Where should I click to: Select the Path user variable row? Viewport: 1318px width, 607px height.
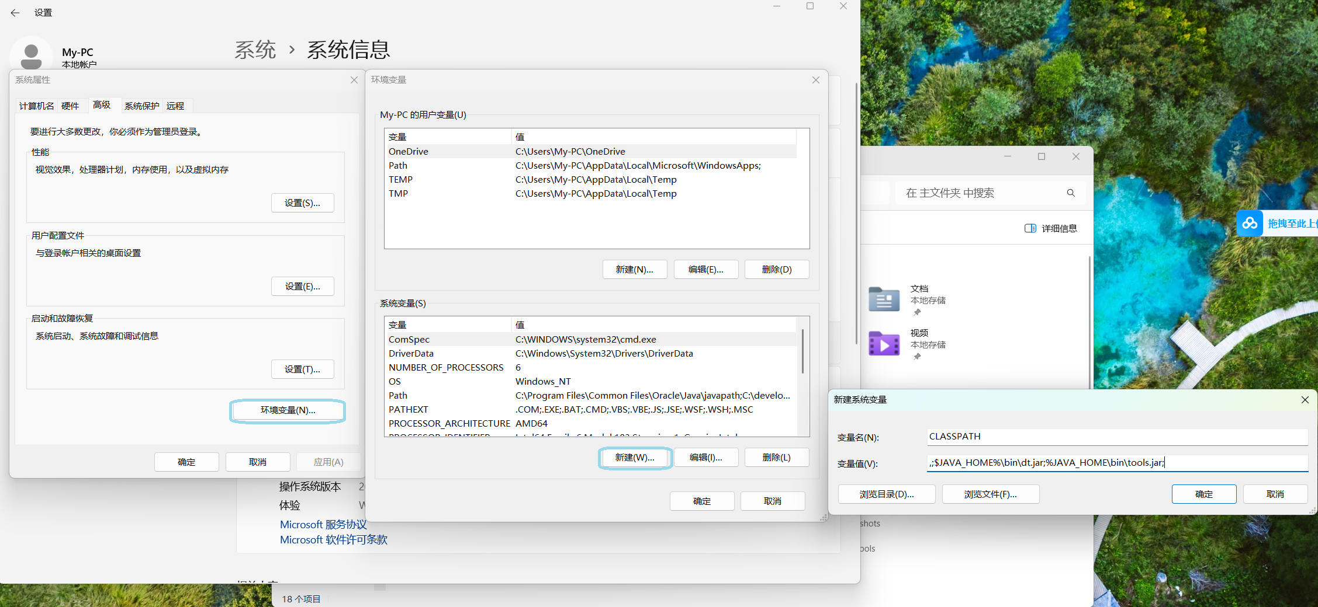[x=526, y=165]
